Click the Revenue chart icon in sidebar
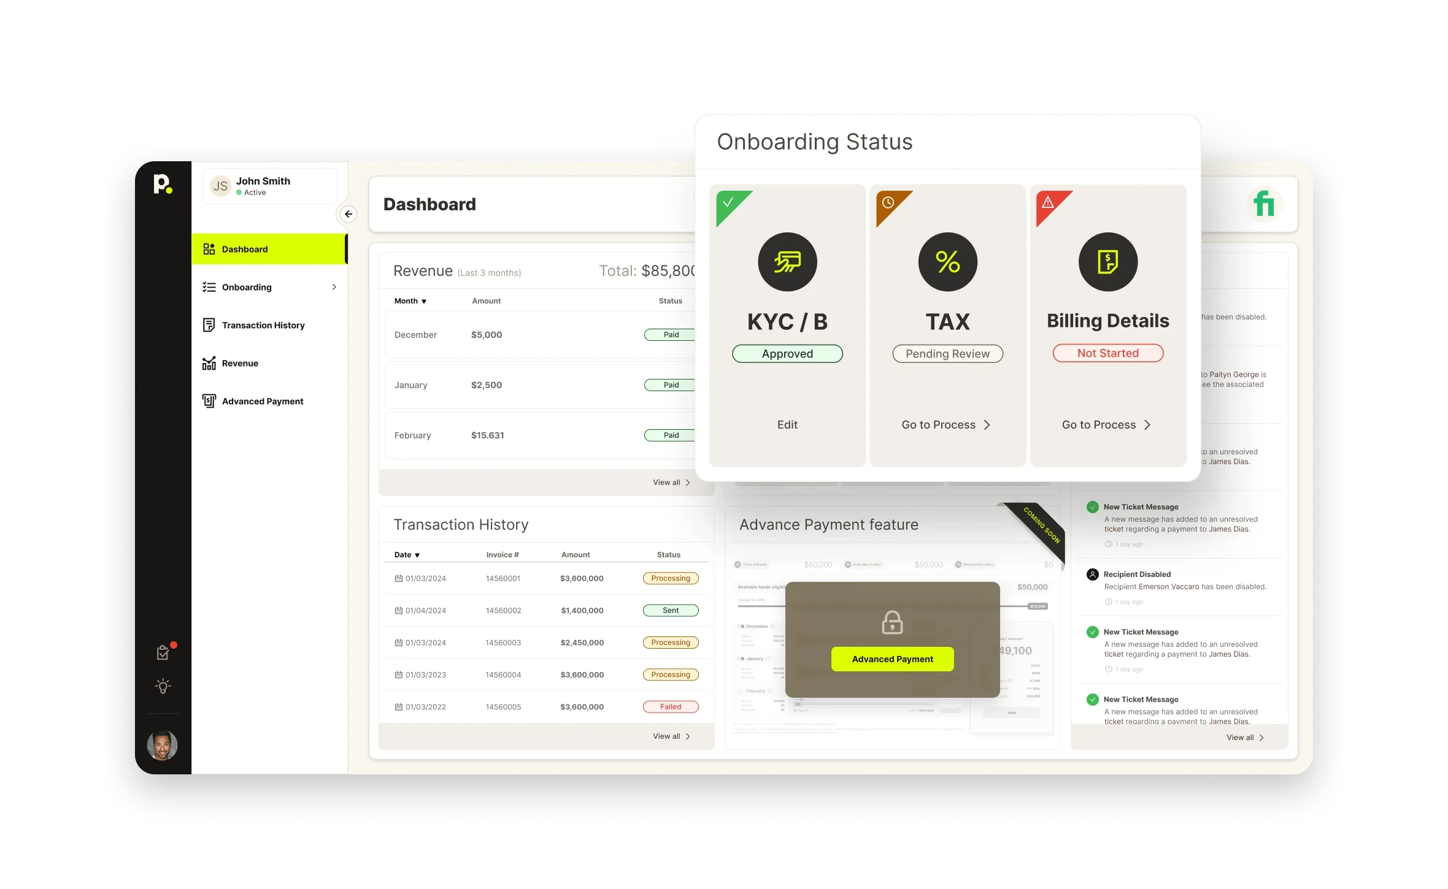The height and width of the screenshot is (889, 1448). point(209,363)
